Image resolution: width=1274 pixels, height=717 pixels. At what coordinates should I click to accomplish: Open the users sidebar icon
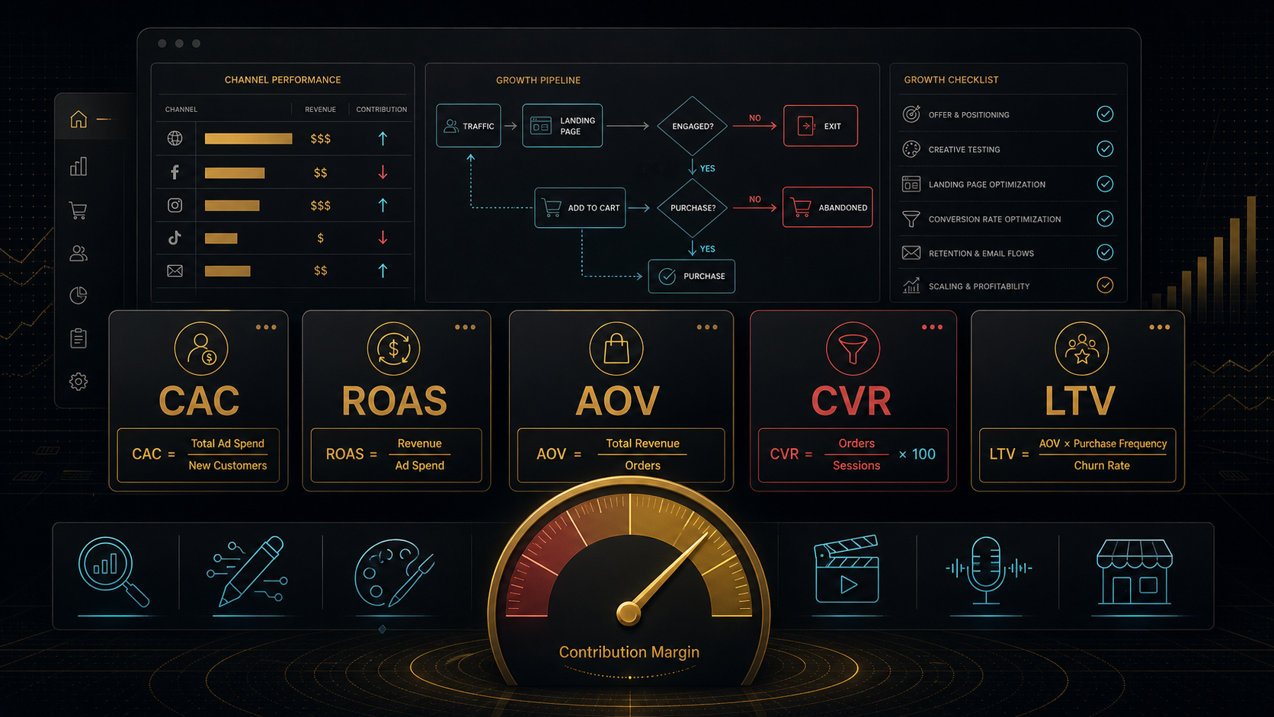[x=78, y=253]
